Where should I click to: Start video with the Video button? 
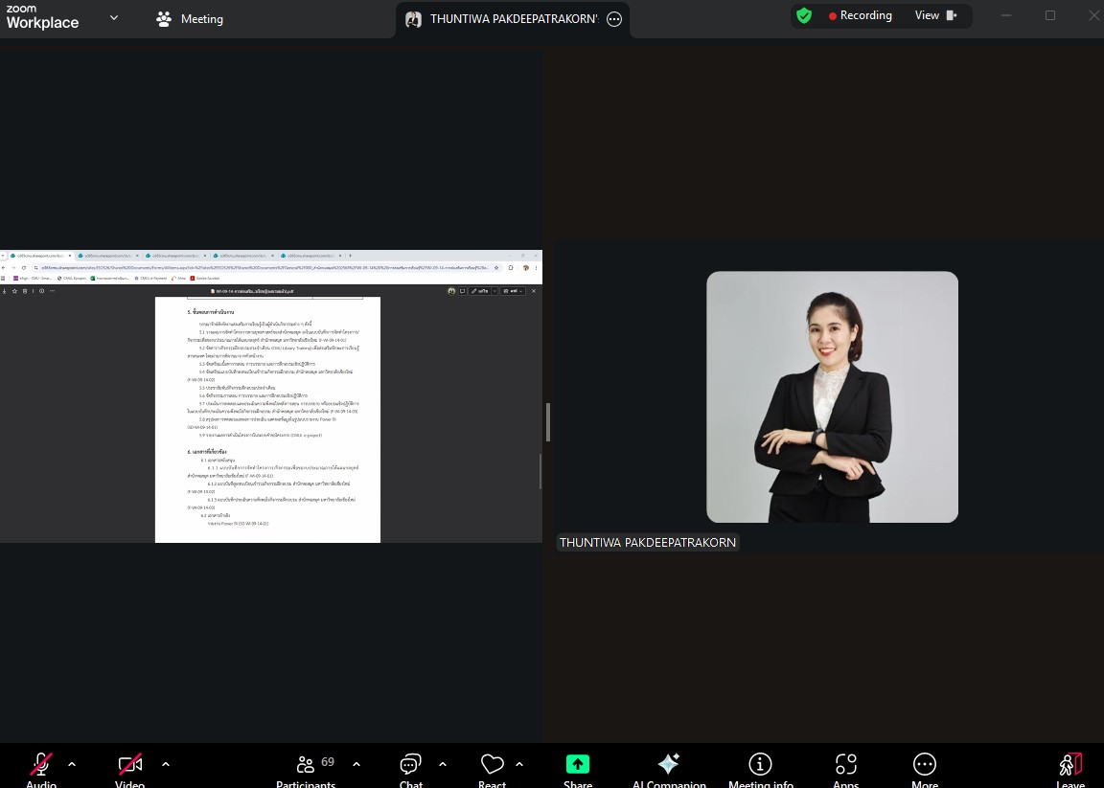click(x=130, y=766)
